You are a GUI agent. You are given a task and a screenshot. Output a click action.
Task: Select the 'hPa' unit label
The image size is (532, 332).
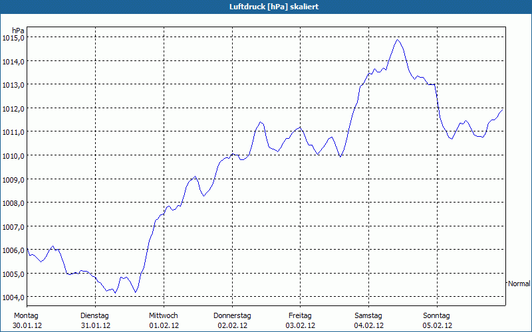pos(18,31)
